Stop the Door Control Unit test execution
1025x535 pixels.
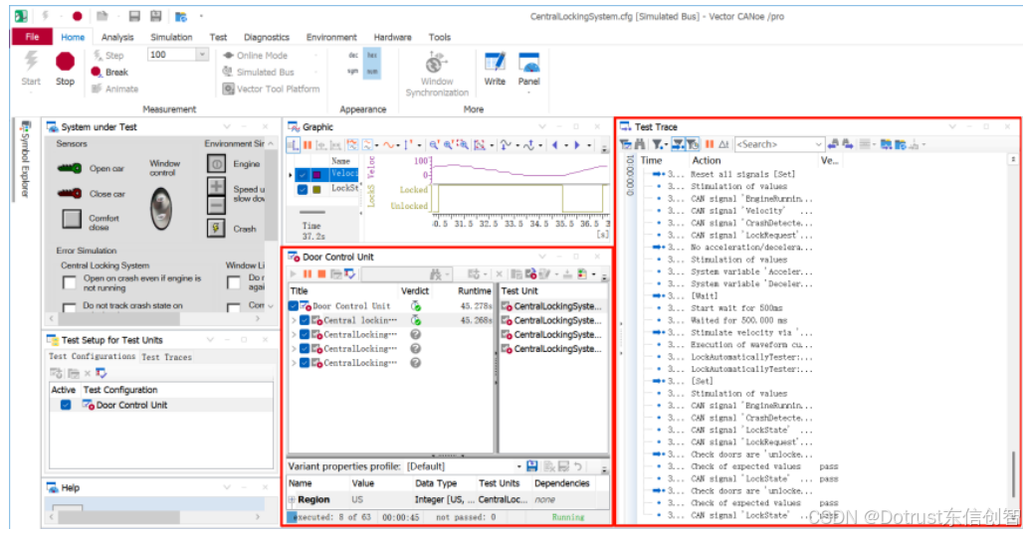point(321,273)
